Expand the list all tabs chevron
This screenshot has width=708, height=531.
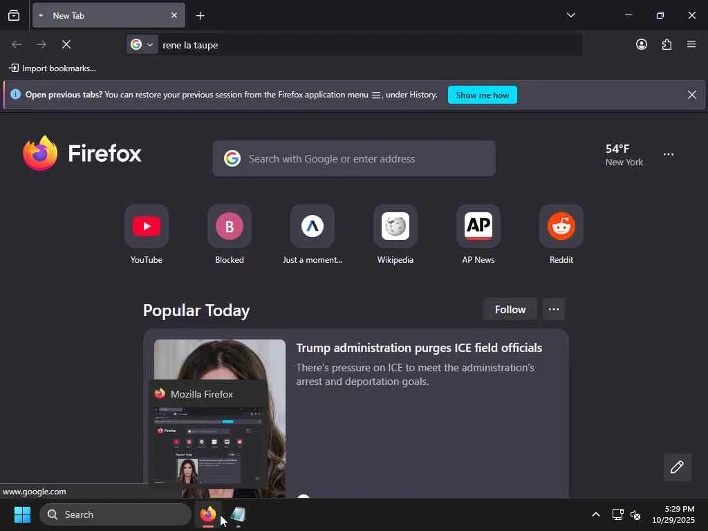[570, 15]
